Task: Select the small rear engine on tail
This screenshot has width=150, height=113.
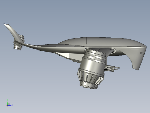Action: (18, 43)
